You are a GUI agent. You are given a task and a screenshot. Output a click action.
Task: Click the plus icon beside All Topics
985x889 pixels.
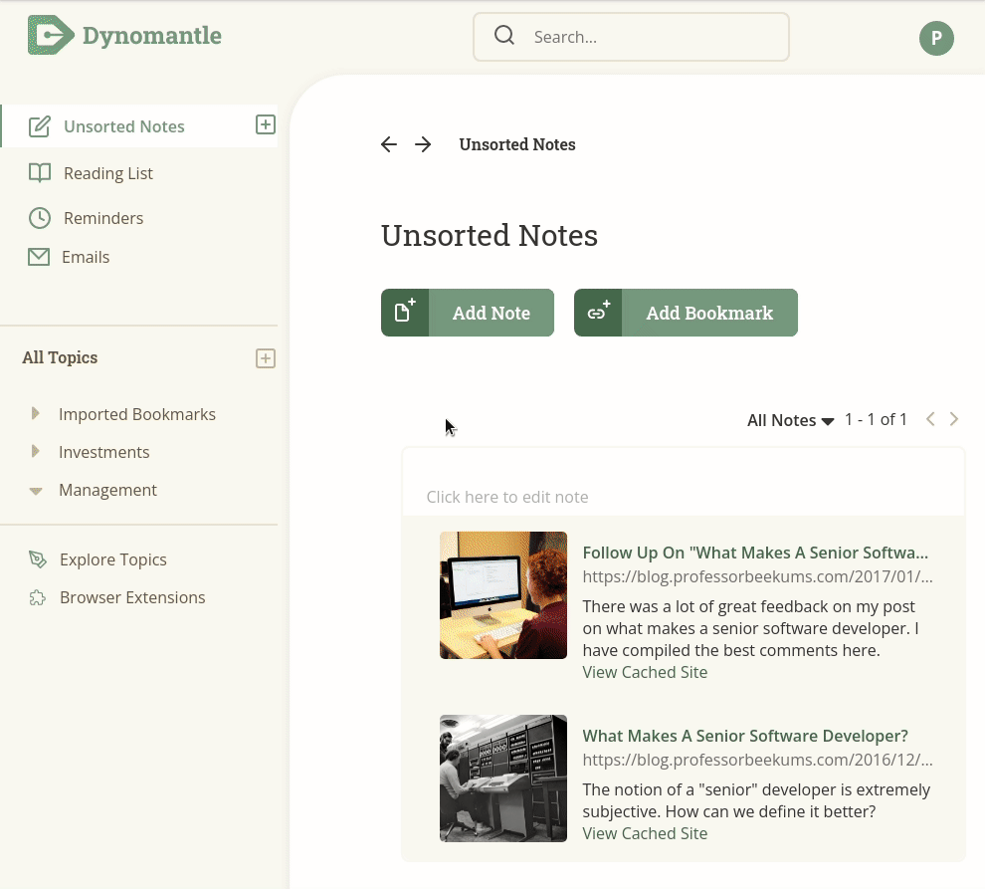coord(265,358)
